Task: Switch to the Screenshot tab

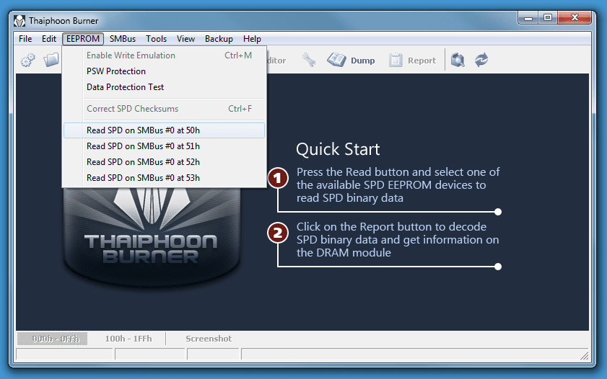Action: 209,339
